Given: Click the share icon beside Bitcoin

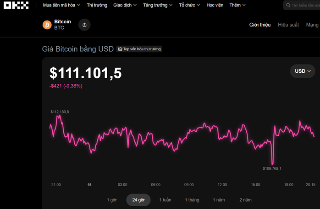Looking at the screenshot, I should 84,25.
